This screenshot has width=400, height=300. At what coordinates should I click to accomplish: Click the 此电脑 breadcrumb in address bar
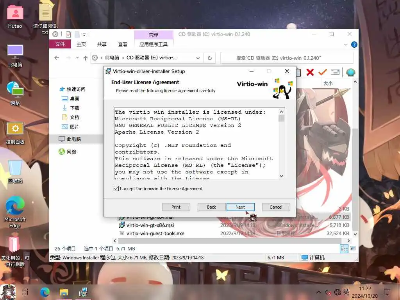point(112,58)
